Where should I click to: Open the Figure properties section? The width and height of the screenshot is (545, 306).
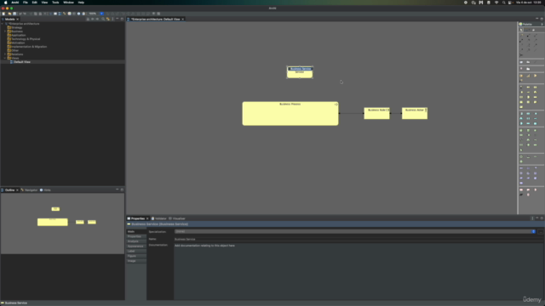[136, 256]
